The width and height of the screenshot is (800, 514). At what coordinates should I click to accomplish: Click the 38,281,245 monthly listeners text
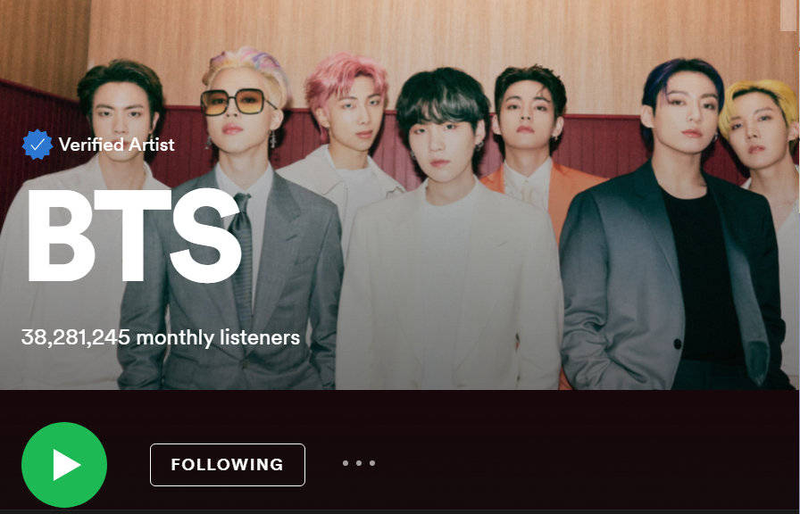tap(160, 337)
